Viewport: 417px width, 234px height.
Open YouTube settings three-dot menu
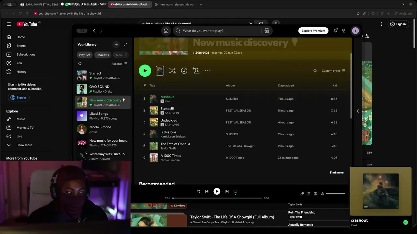pyautogui.click(x=381, y=24)
